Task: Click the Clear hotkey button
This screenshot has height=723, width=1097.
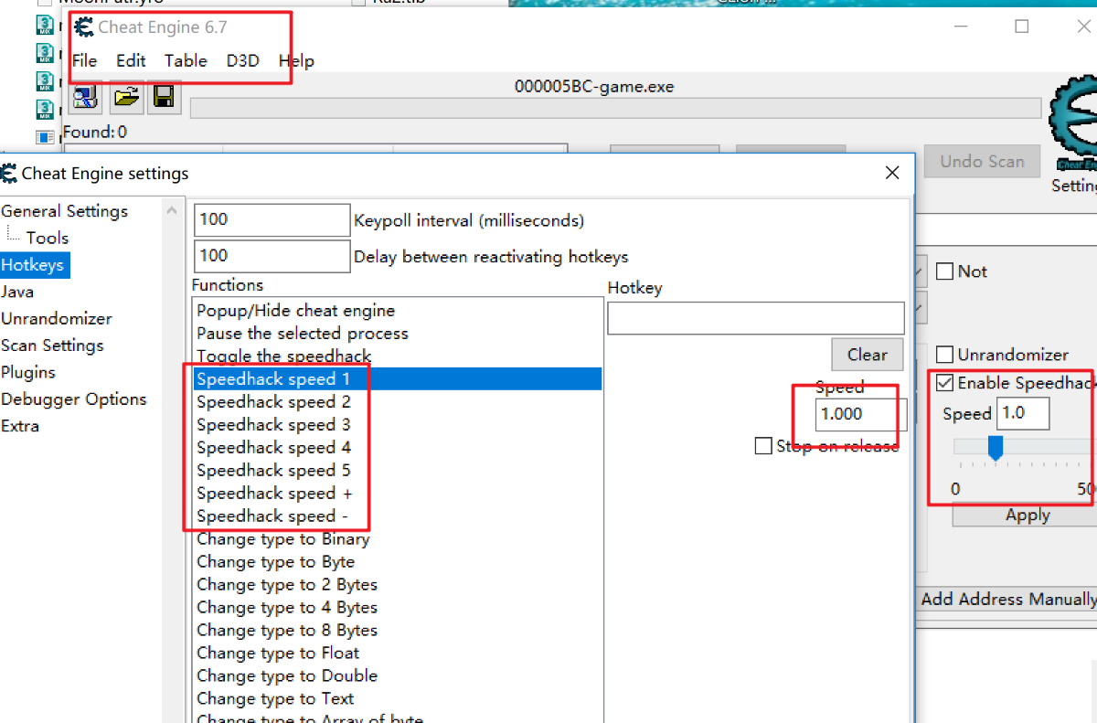Action: coord(868,355)
